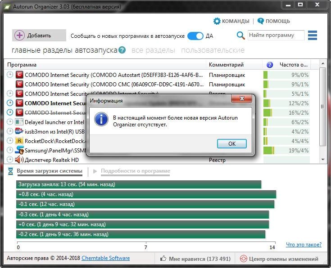
Task: Confirm the dialog with OK
Action: point(232,143)
